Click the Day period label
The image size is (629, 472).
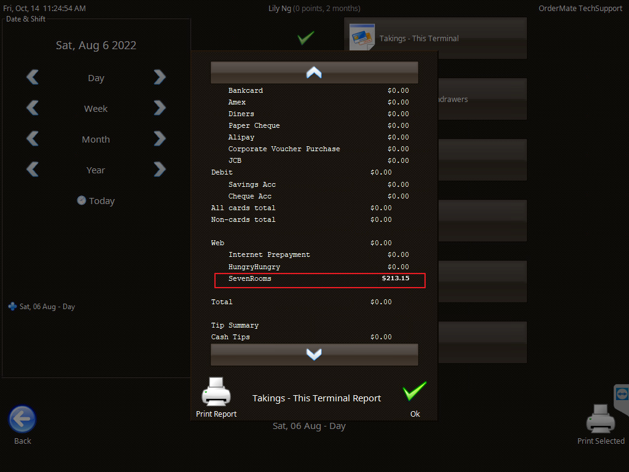tap(96, 78)
